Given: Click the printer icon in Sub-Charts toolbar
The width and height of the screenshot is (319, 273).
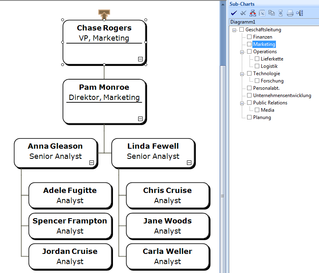Looking at the screenshot, I should coord(290,13).
